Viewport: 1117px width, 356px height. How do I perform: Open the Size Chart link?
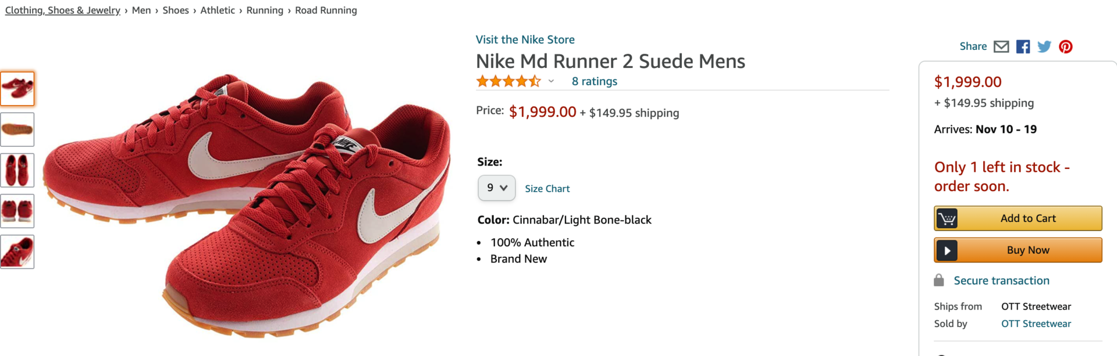(x=547, y=189)
